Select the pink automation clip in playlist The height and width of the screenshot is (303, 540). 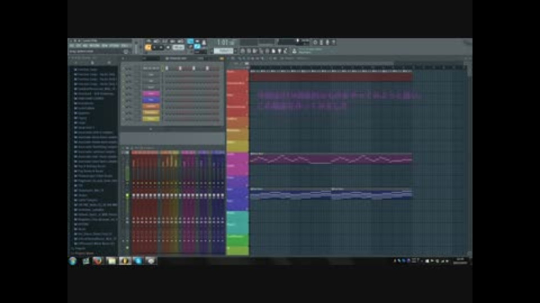(x=331, y=158)
